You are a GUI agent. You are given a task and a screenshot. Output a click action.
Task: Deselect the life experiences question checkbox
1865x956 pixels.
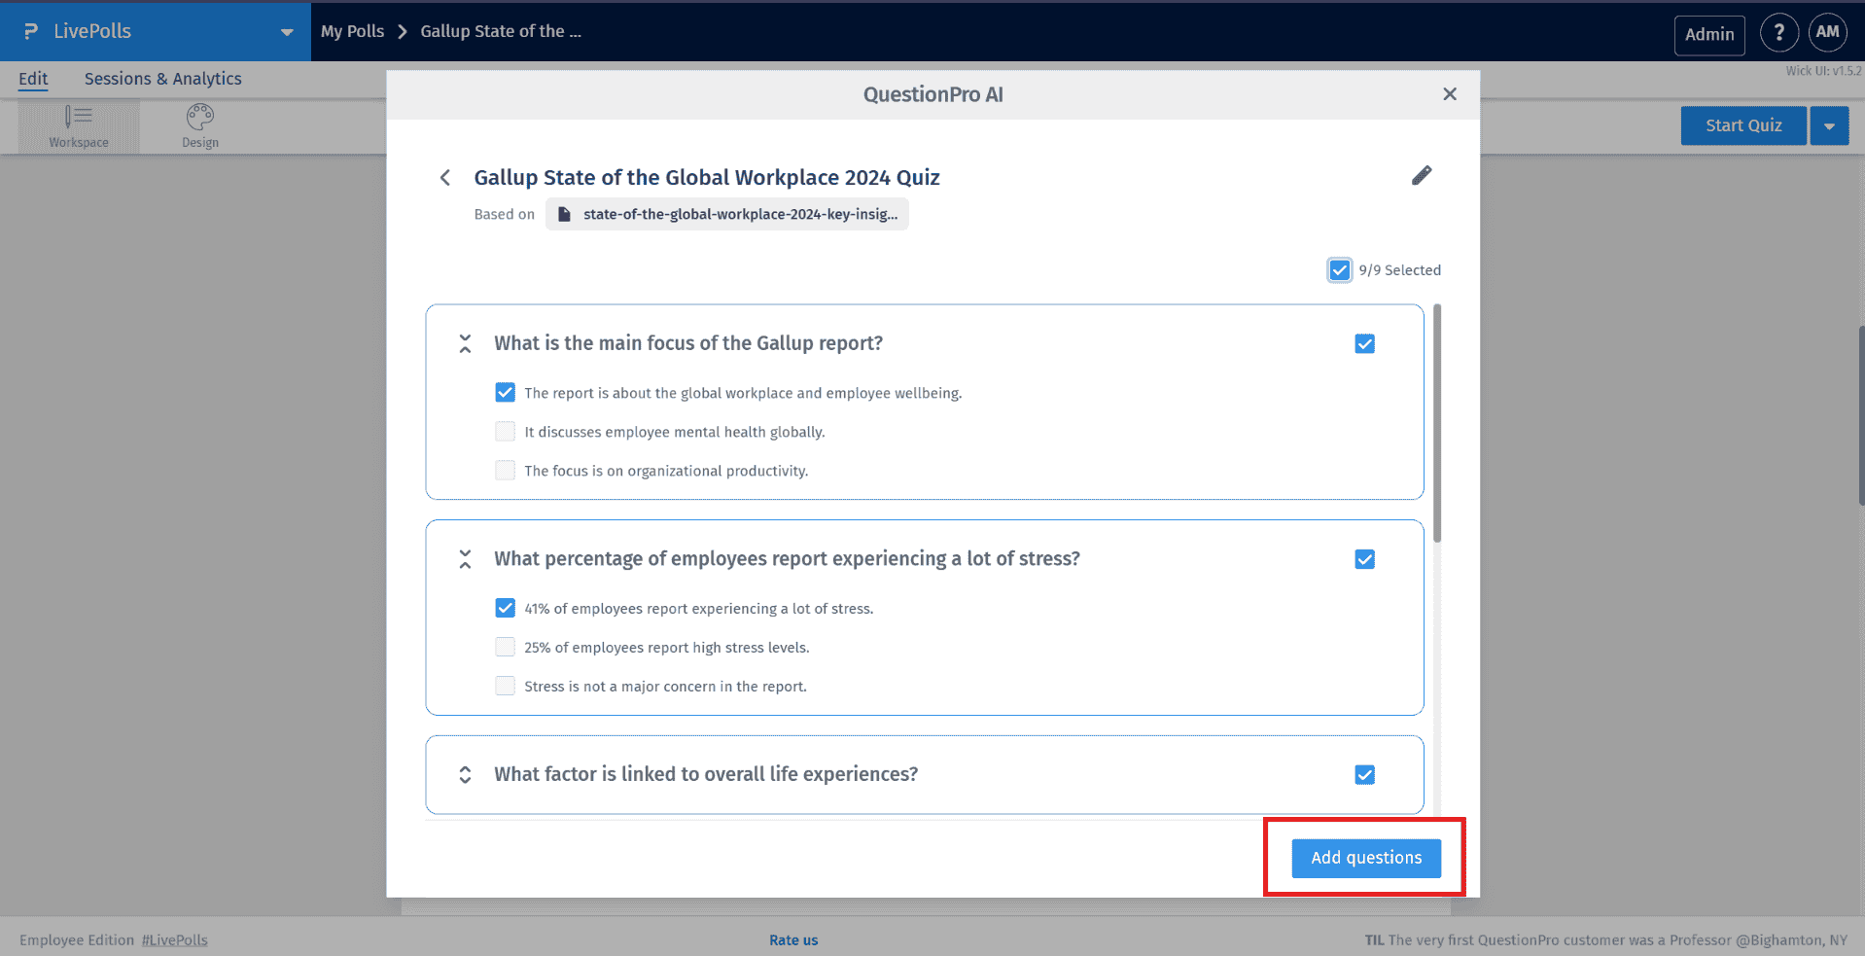[x=1364, y=774]
